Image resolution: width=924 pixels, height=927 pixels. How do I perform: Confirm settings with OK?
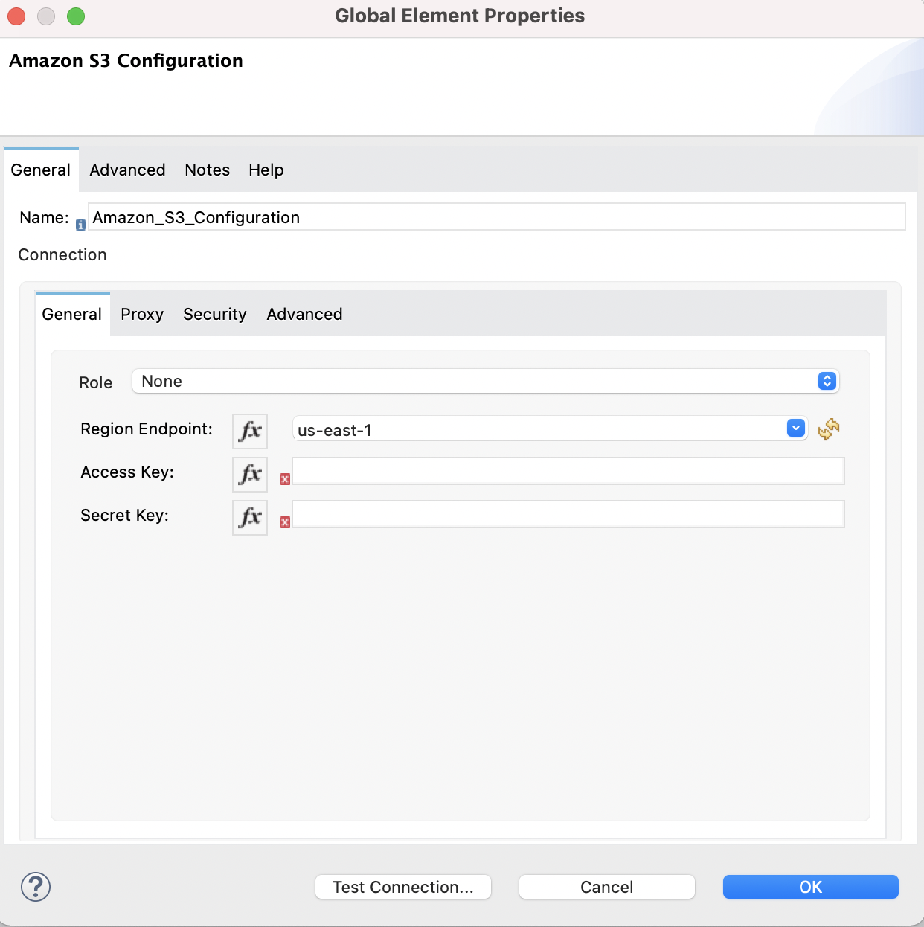810,887
